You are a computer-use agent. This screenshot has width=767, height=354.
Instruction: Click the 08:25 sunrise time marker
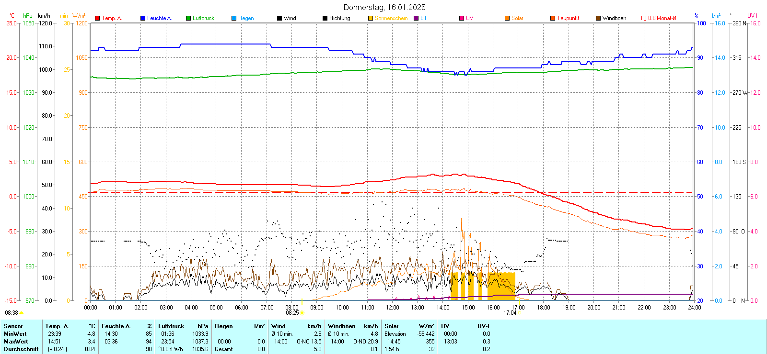point(292,313)
